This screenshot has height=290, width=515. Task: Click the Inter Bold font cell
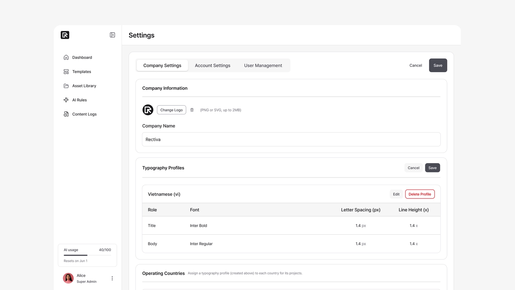click(x=199, y=226)
